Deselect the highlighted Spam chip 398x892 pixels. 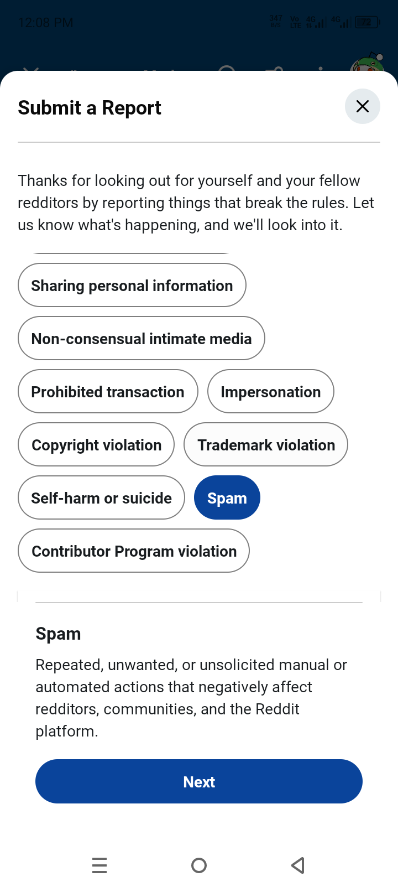tap(227, 498)
